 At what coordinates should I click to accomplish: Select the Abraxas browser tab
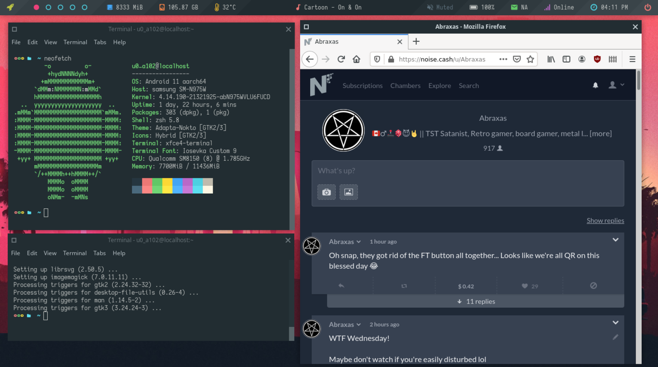(x=354, y=41)
